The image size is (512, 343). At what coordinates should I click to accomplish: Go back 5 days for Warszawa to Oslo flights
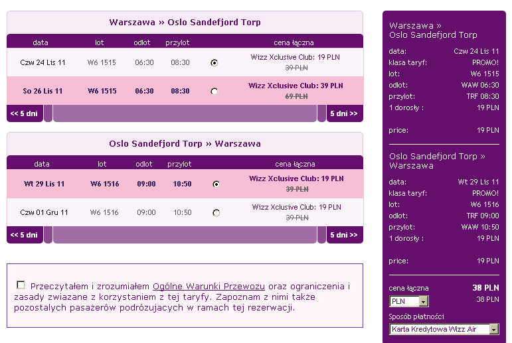point(25,113)
